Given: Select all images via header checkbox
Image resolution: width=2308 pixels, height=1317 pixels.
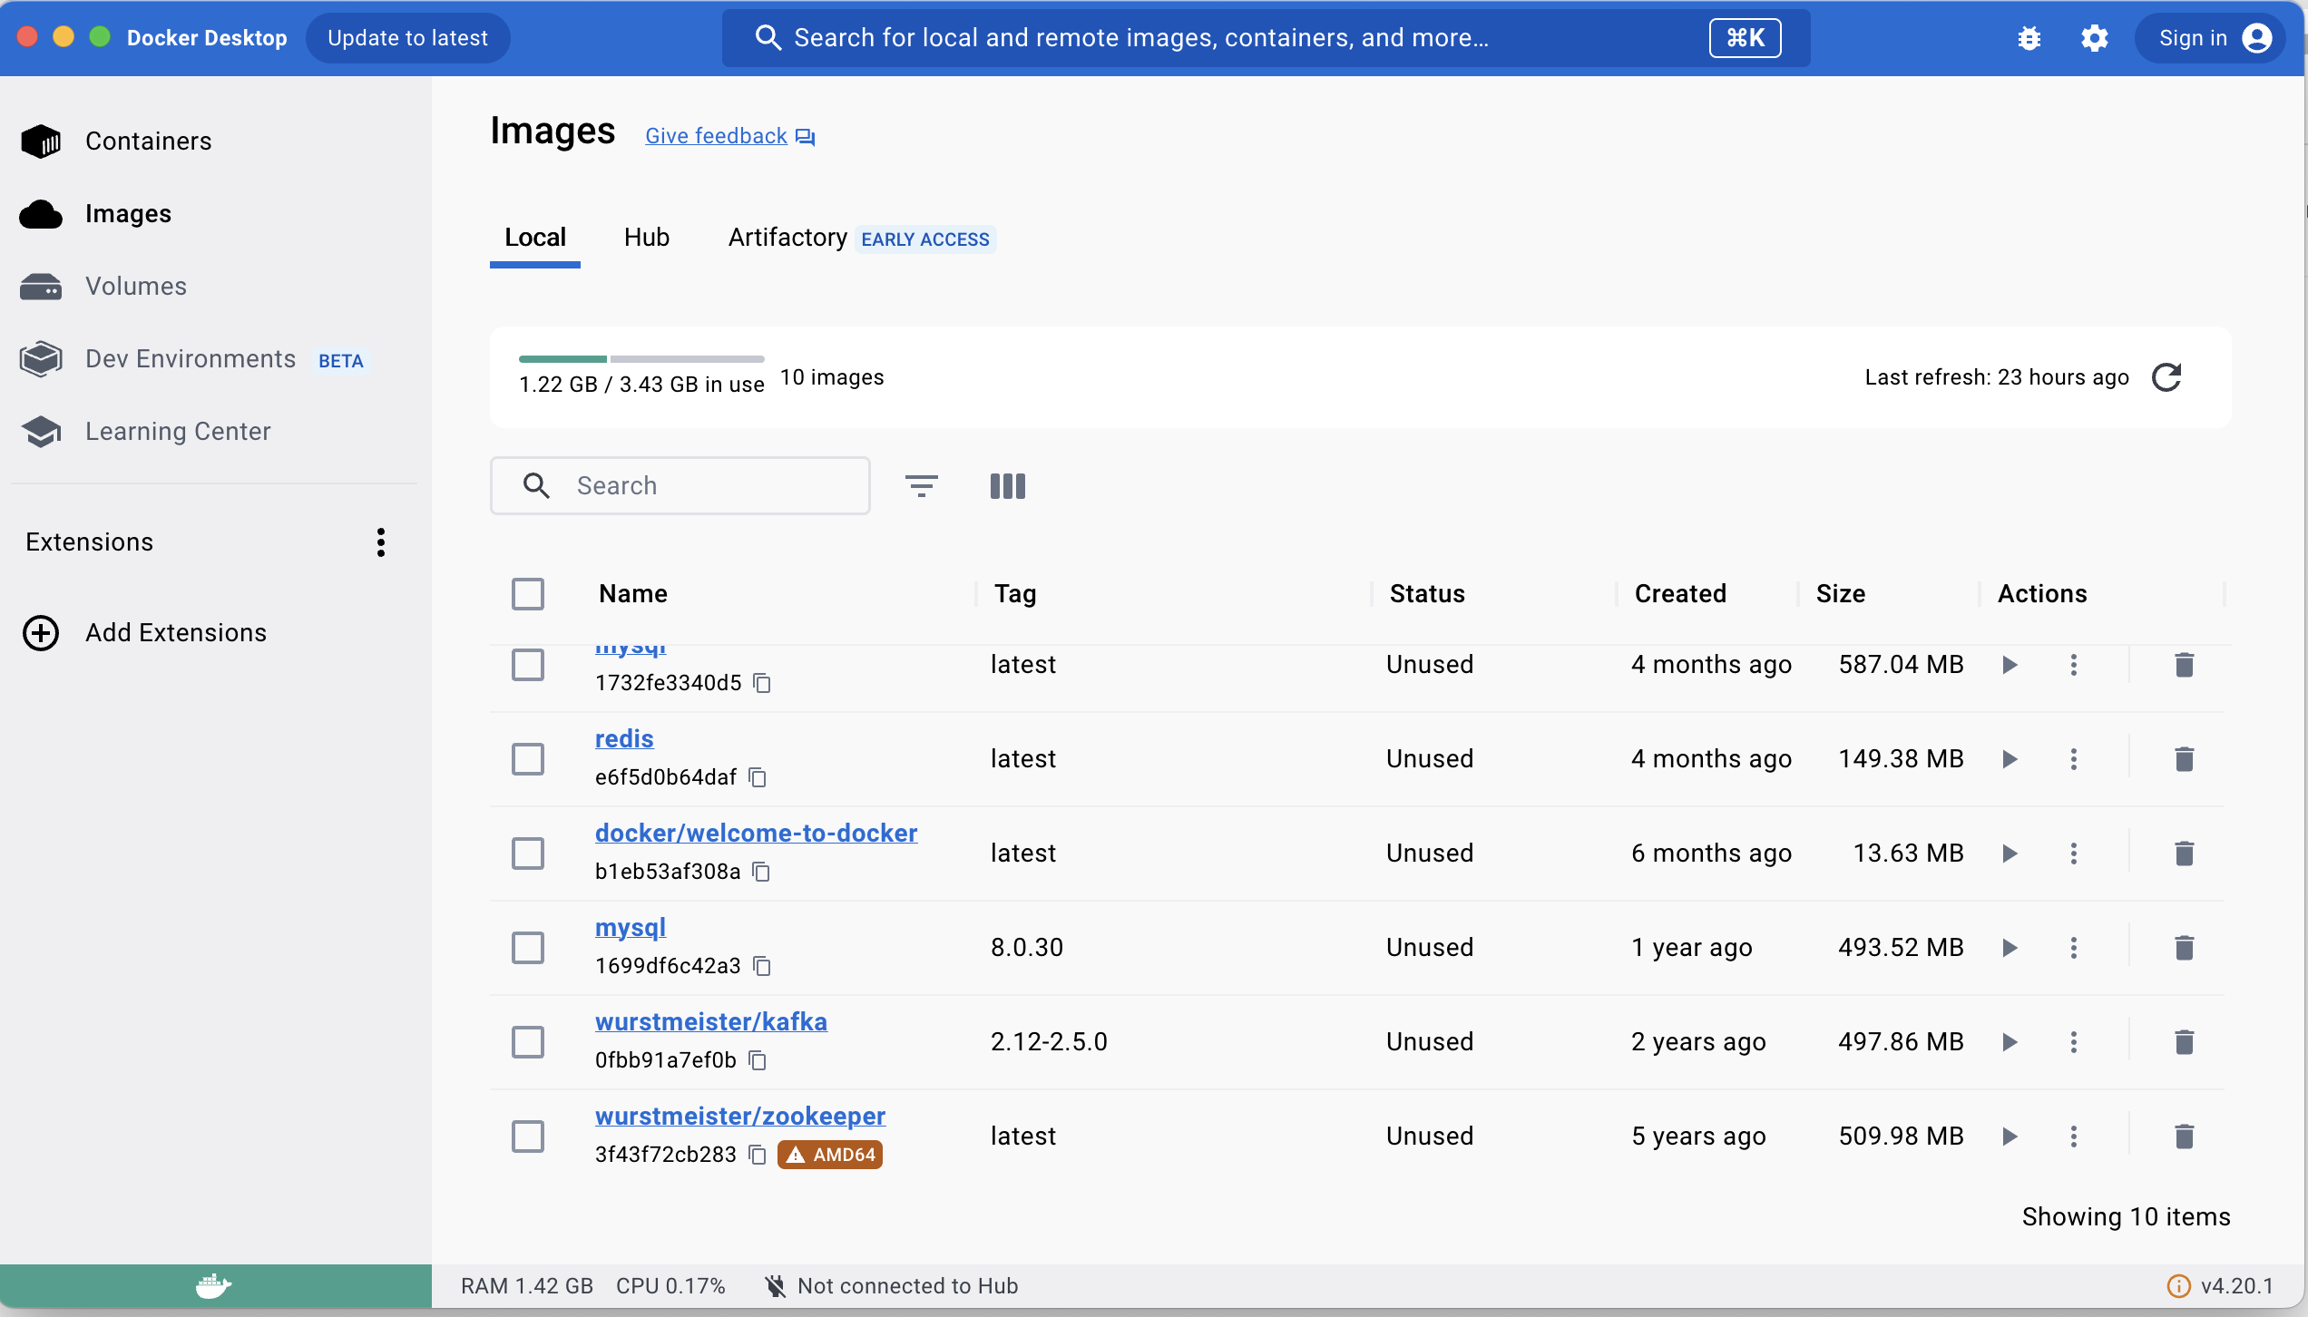Looking at the screenshot, I should (527, 594).
